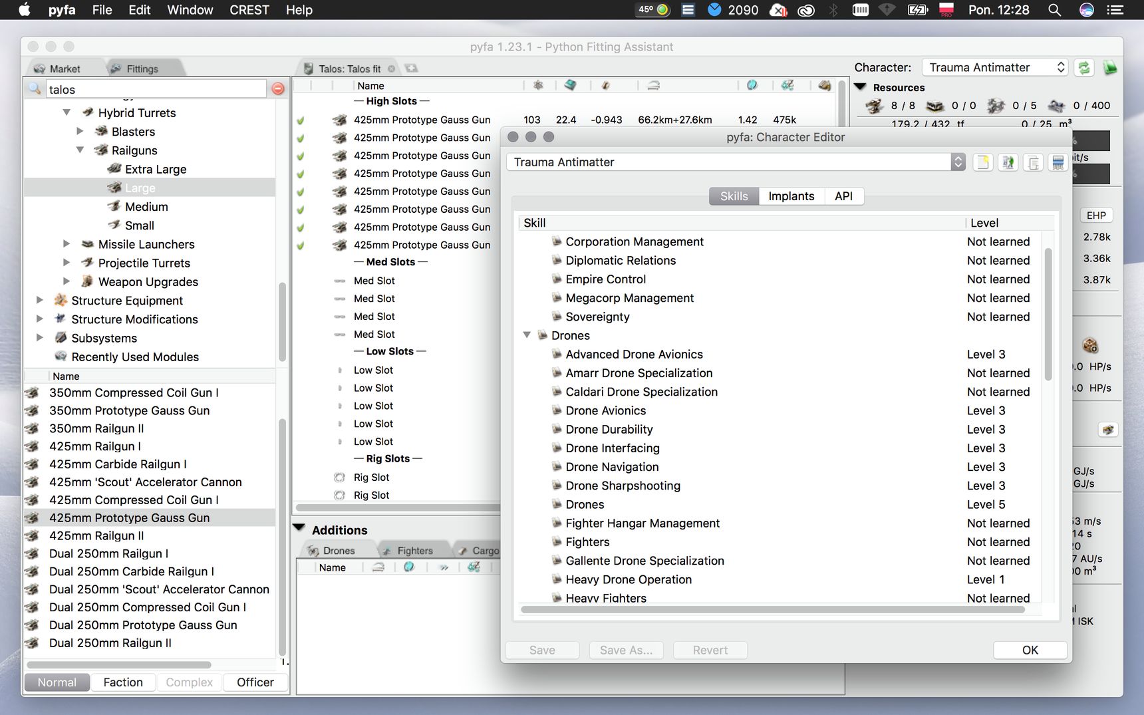Toggle the Faction meta filter button
The width and height of the screenshot is (1144, 715).
point(123,682)
